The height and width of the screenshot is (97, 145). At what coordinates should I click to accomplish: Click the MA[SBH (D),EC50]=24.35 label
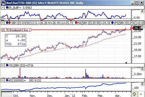tap(94, 23)
